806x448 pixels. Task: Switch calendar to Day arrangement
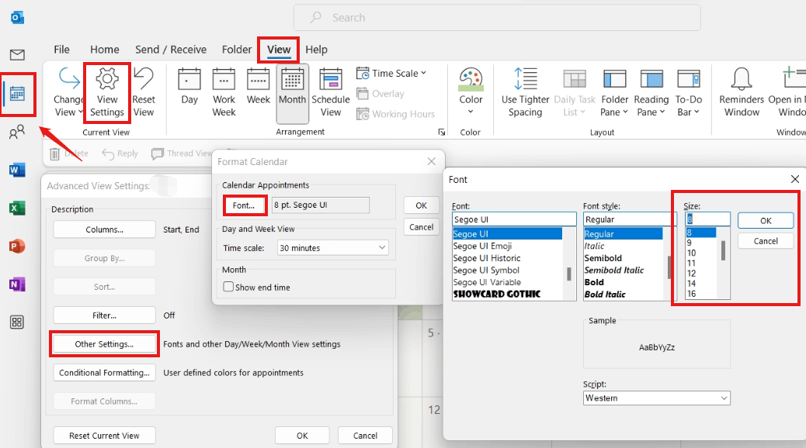tap(189, 88)
